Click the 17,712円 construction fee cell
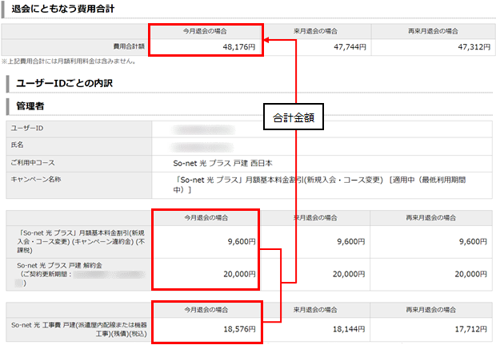This screenshot has width=496, height=345. (x=434, y=327)
